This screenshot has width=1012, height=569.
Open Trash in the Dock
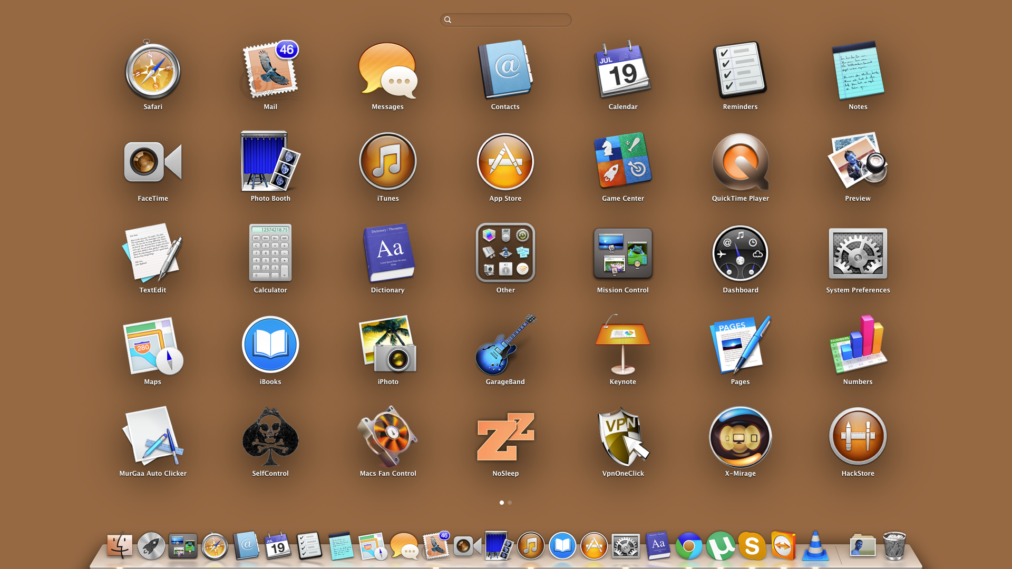[x=894, y=546]
